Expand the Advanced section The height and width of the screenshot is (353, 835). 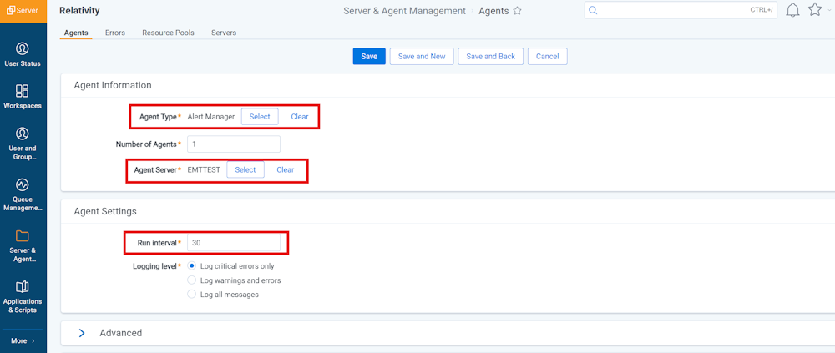click(82, 333)
